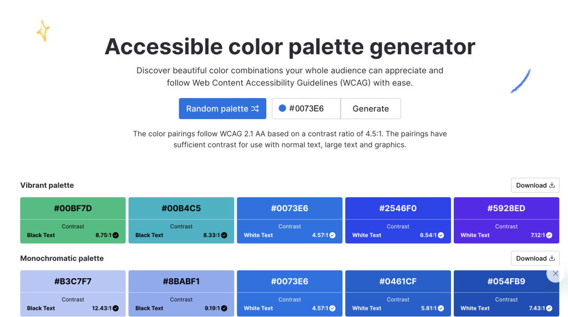Click the blue color dot in hex field
Viewport: 568px width, 317px height.
(x=282, y=109)
